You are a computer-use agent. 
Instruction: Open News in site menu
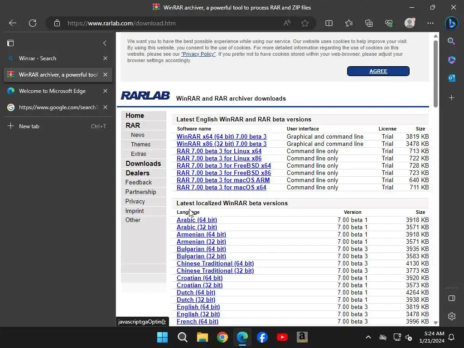point(138,135)
